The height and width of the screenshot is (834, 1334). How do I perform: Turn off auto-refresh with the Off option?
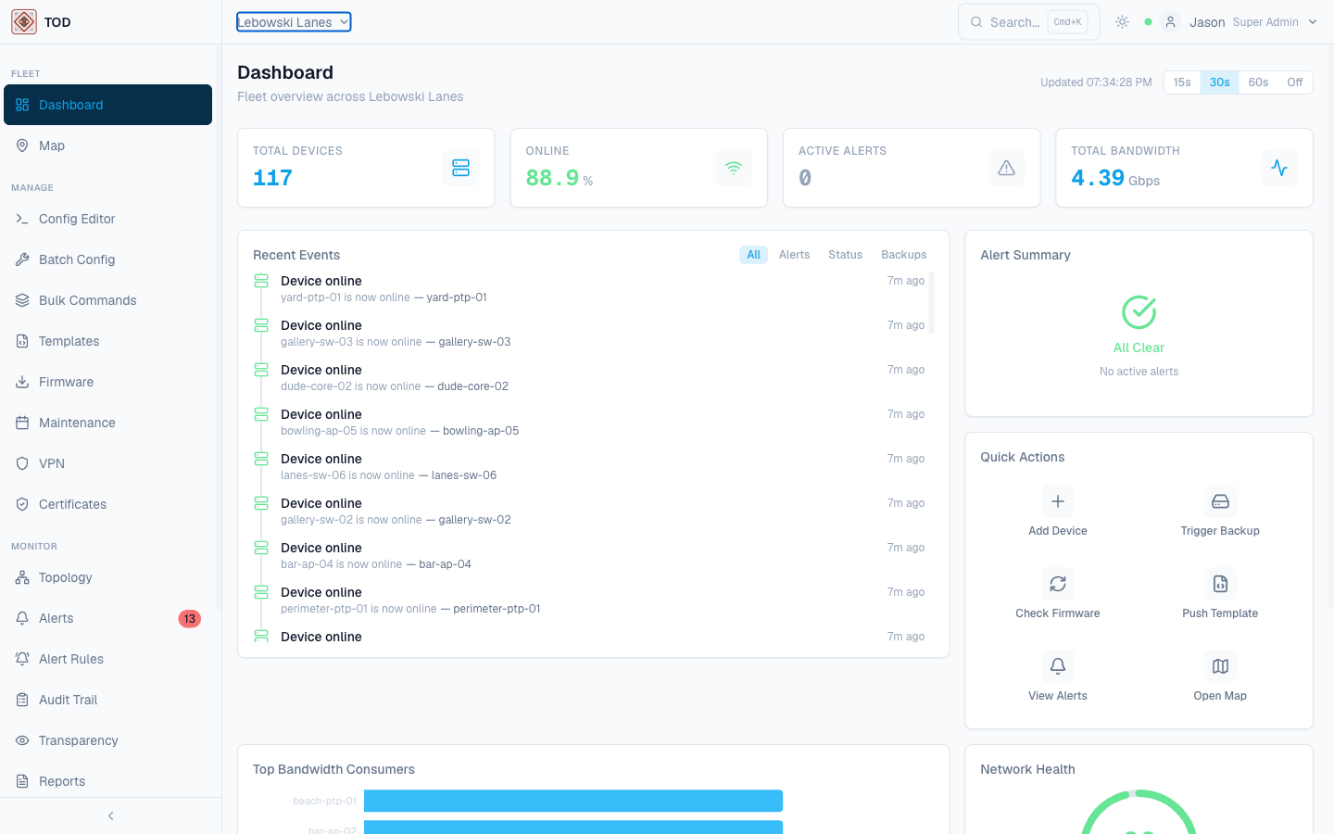coord(1295,82)
